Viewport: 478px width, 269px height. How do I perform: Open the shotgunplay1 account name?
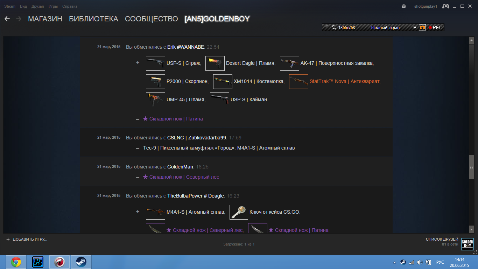[426, 6]
